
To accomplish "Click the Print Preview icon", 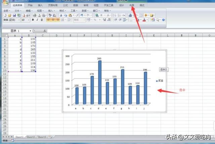I will pyautogui.click(x=39, y=15).
